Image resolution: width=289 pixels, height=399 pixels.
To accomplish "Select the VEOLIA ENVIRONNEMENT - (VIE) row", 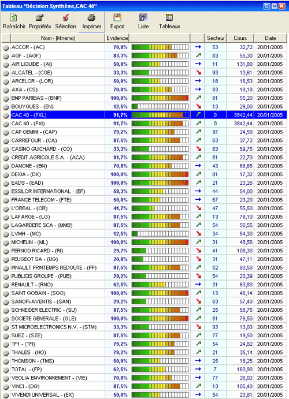I will (x=144, y=378).
